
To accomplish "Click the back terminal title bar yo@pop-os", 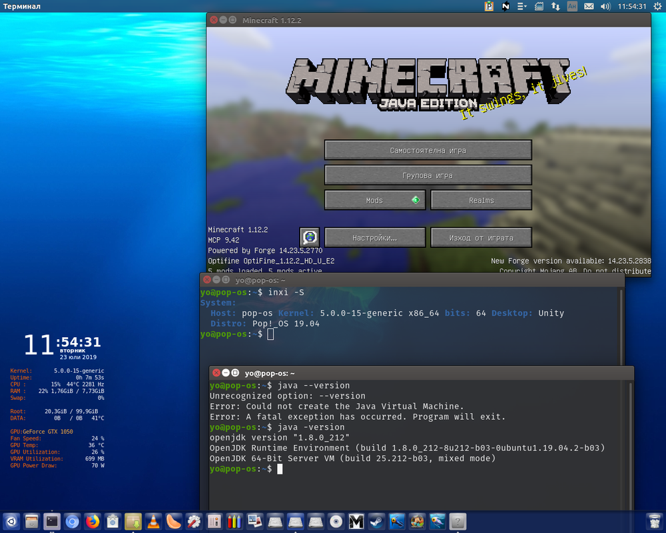I will tap(412, 280).
